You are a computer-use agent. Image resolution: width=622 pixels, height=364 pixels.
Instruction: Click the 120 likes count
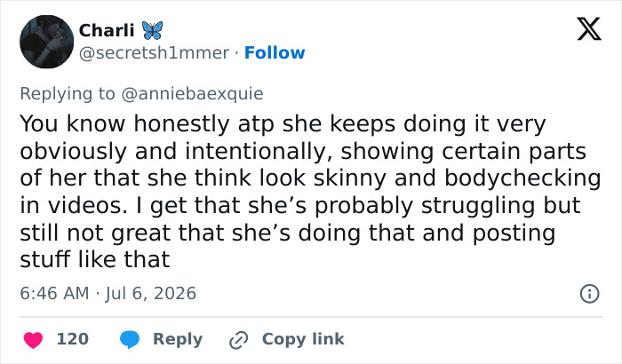73,339
